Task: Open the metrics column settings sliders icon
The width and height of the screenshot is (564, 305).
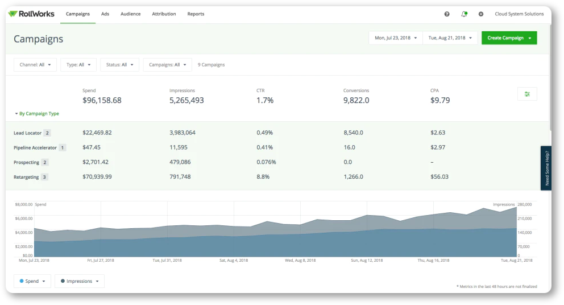Action: tap(527, 94)
